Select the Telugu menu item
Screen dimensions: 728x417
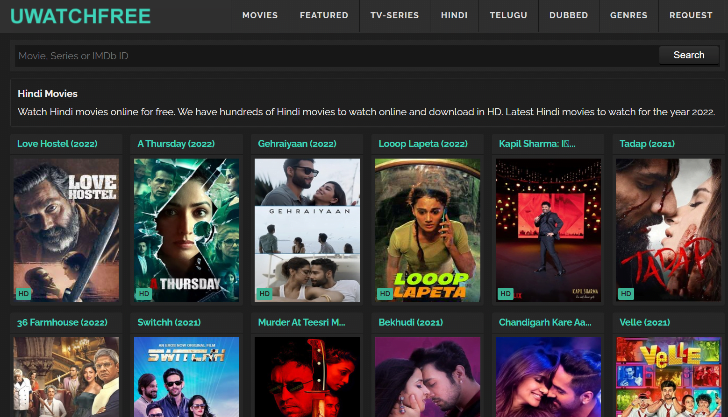508,15
